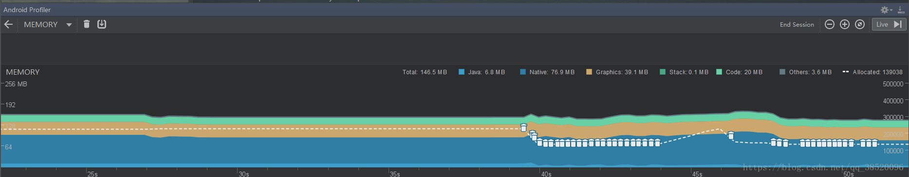Click the Allocated dashed-line legend marker
Screen dimensions: 909x177
click(x=845, y=72)
